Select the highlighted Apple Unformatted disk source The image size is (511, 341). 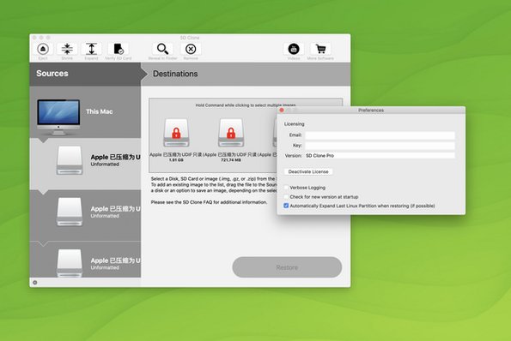click(x=85, y=164)
